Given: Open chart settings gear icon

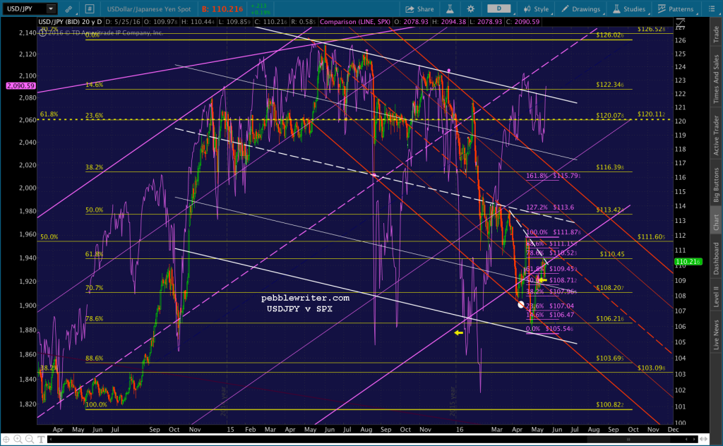Looking at the screenshot, I should click(471, 8).
